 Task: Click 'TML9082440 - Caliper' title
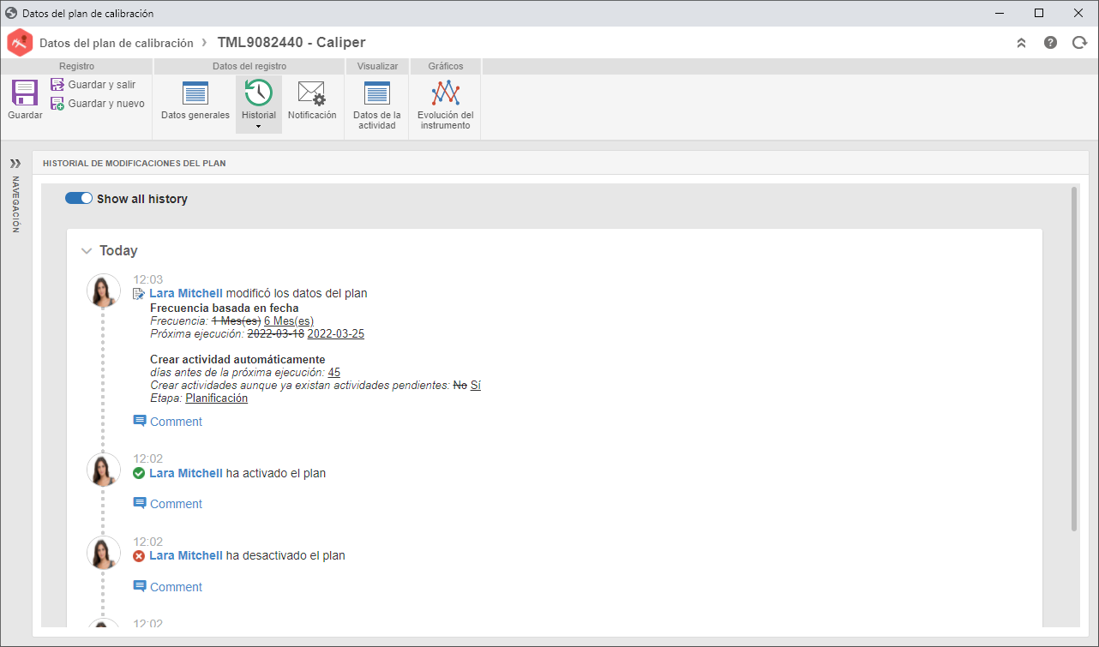(x=291, y=43)
